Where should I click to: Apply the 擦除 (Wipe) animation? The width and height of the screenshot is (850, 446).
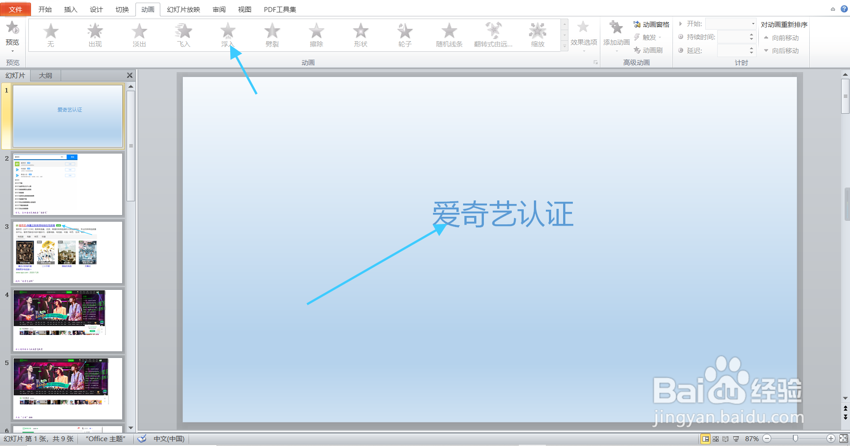(317, 35)
